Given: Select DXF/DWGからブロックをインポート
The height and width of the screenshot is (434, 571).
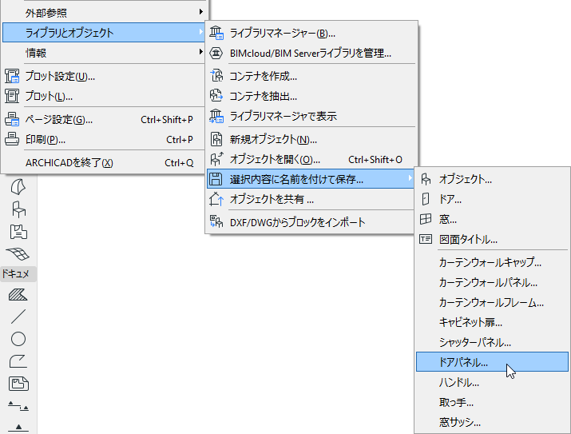Looking at the screenshot, I should (x=297, y=221).
